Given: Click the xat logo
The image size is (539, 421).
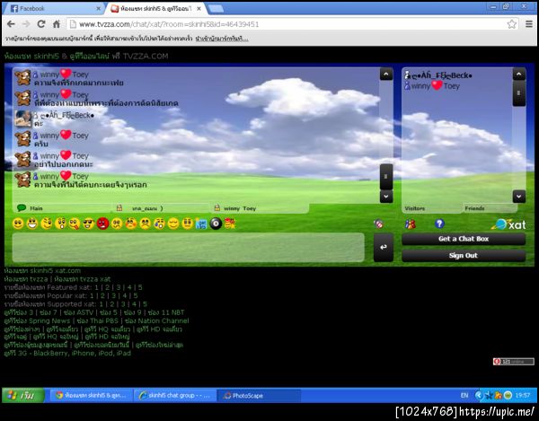Looking at the screenshot, I should pyautogui.click(x=508, y=224).
